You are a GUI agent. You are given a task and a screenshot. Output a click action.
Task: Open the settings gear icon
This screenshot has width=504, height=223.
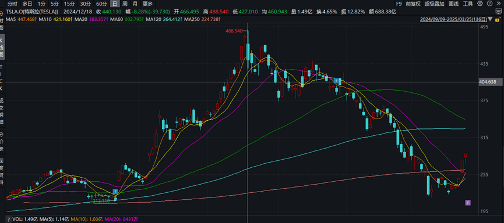pos(480,3)
